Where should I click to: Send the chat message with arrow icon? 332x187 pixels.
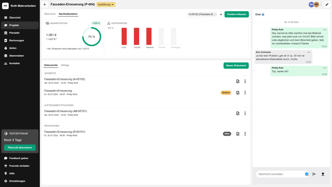(x=314, y=174)
